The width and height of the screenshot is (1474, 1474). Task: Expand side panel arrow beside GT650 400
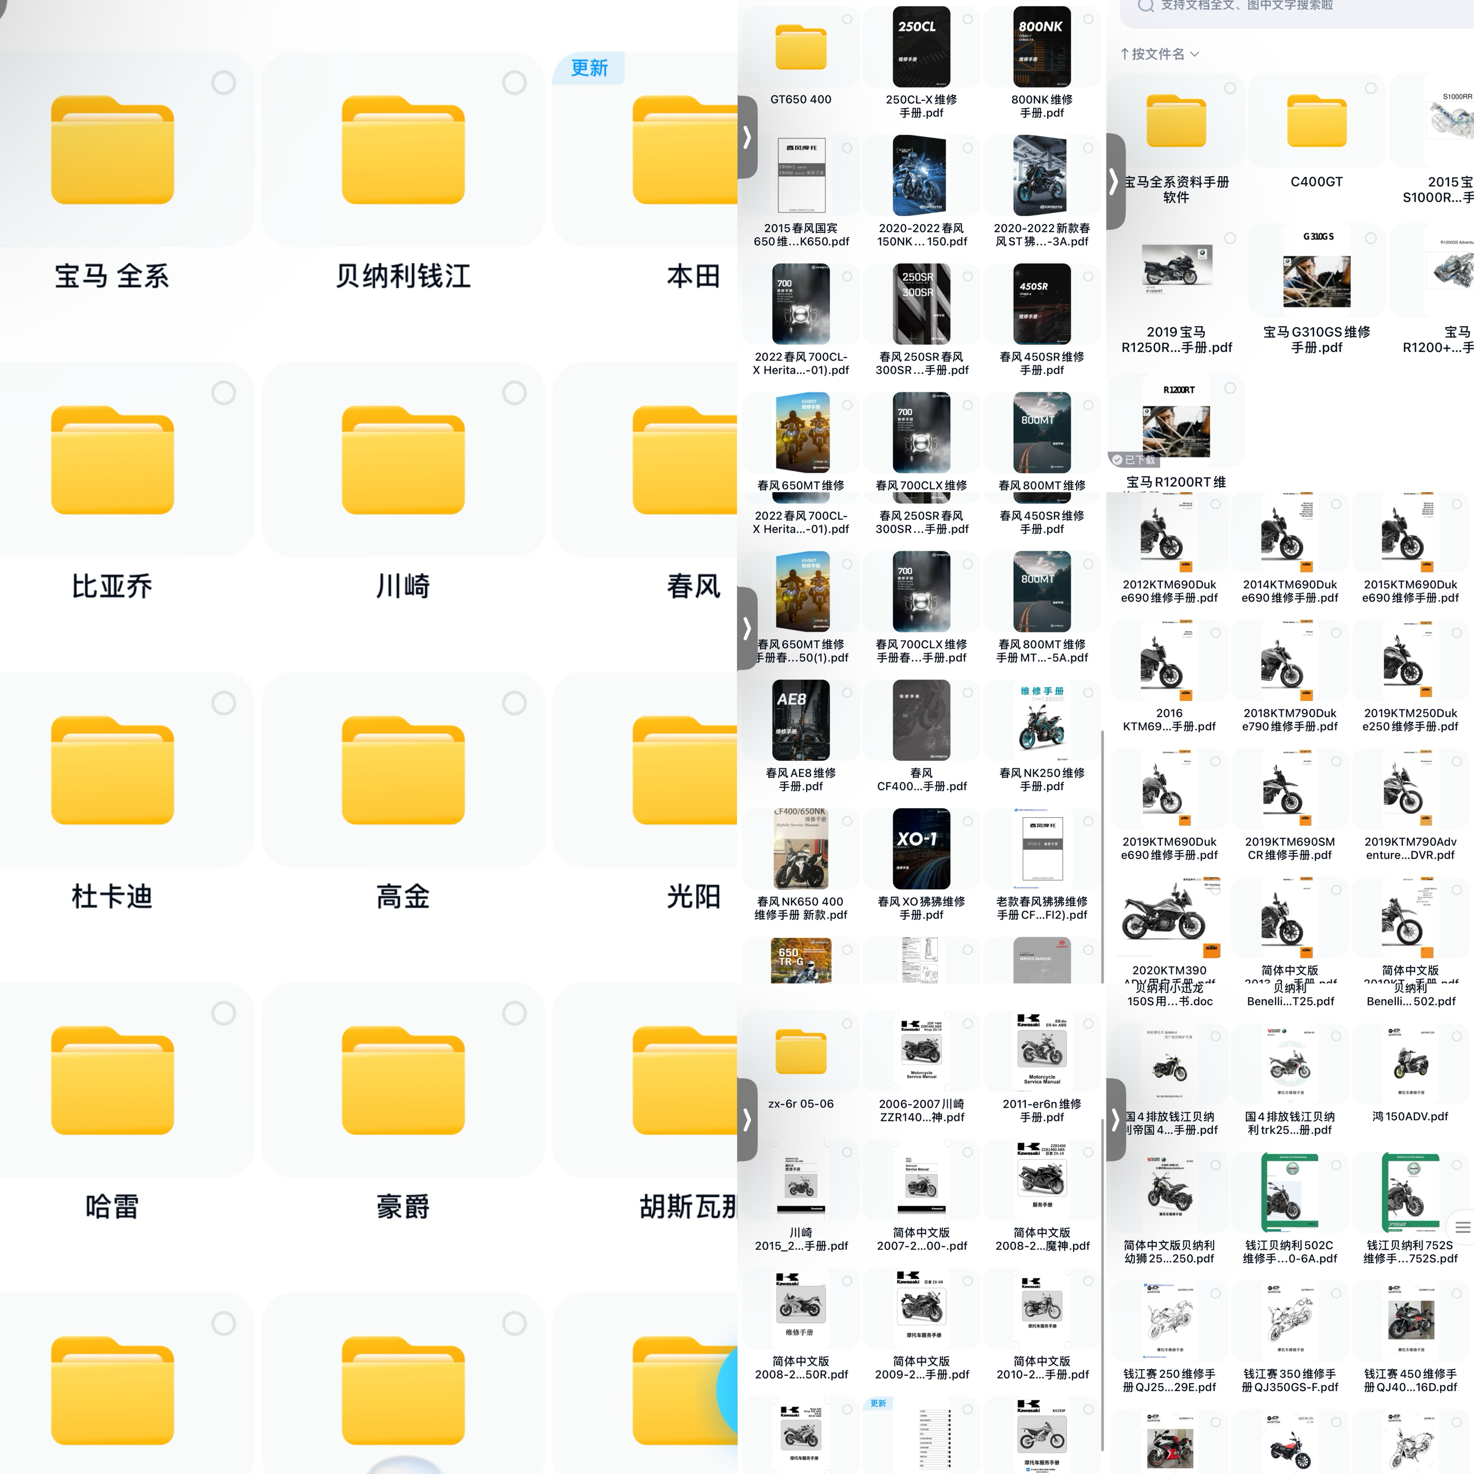coord(747,138)
